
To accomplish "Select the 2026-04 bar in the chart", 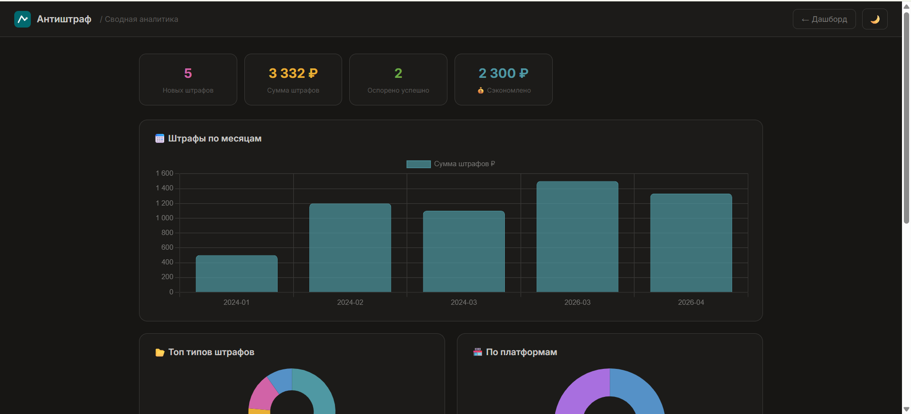I will pyautogui.click(x=691, y=243).
